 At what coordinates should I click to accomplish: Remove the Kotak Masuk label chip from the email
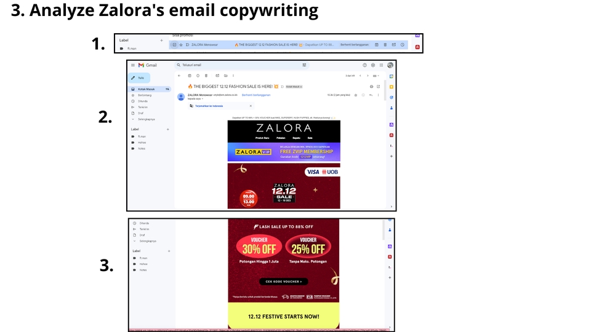pyautogui.click(x=301, y=87)
